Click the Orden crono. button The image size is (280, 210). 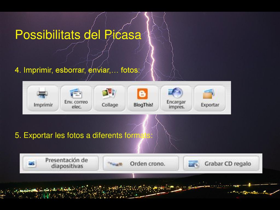(141, 163)
